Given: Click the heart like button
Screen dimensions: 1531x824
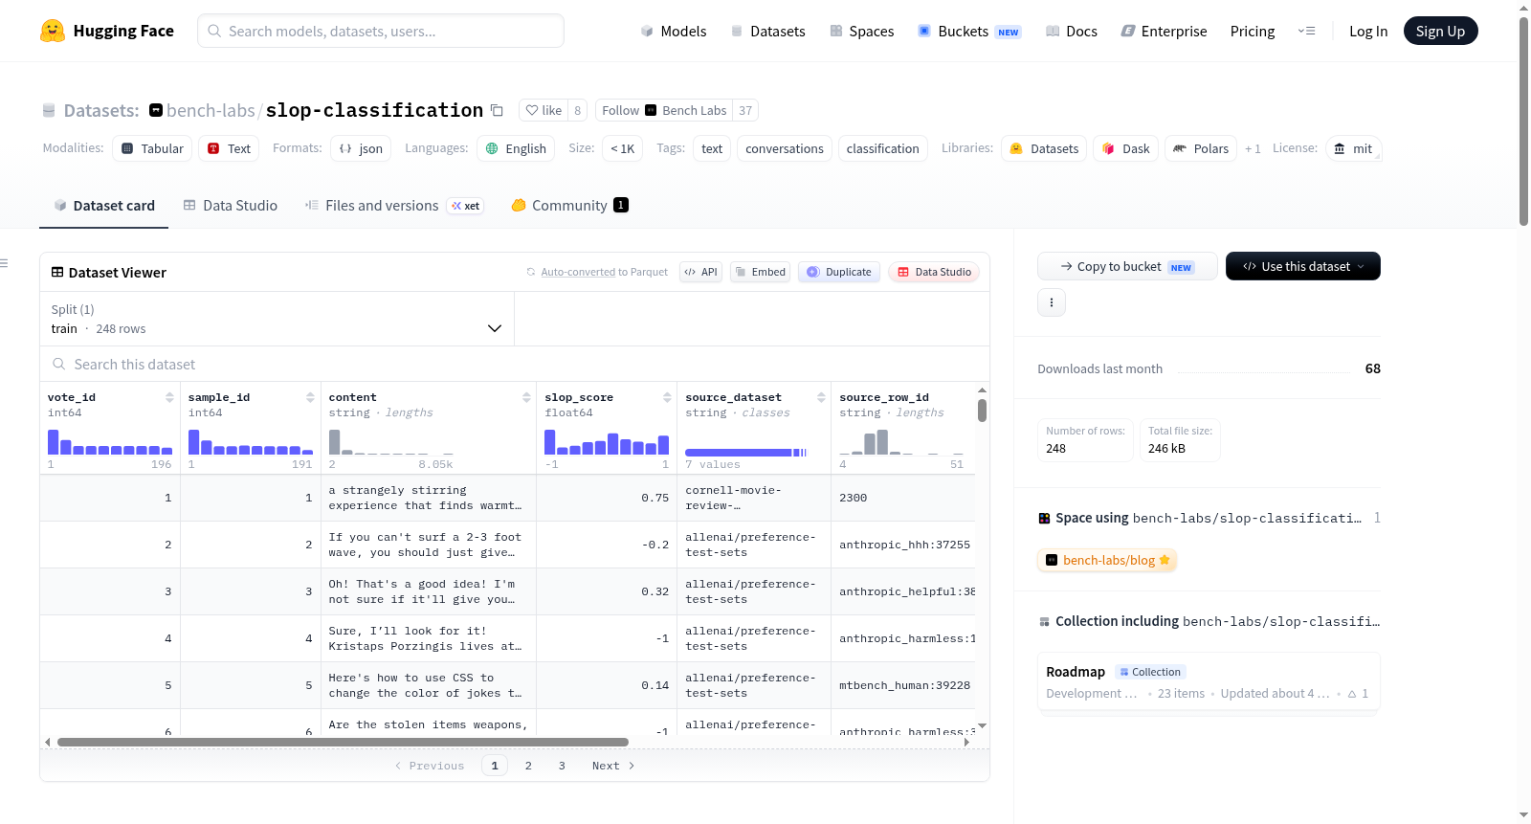Looking at the screenshot, I should [543, 110].
